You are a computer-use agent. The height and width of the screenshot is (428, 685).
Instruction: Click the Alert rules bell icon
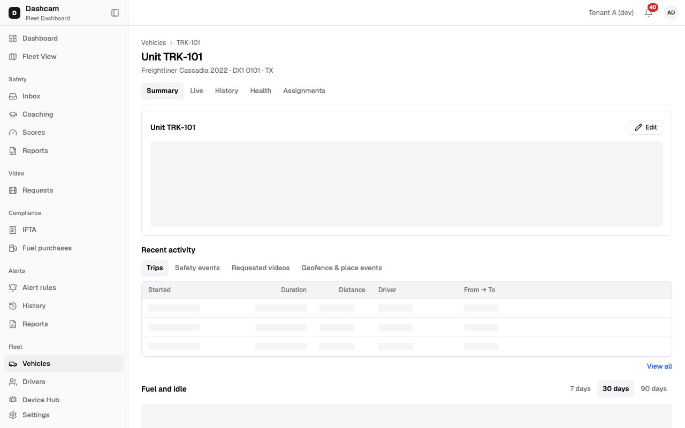pyautogui.click(x=13, y=288)
